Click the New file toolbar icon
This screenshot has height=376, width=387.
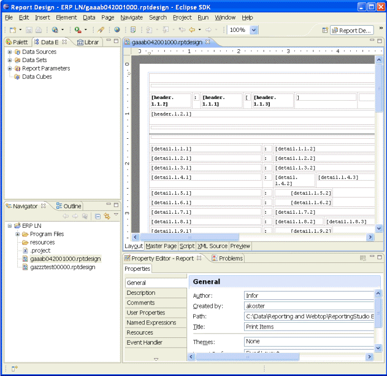click(12, 30)
